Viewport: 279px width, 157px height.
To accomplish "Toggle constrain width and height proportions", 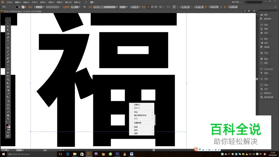I will pyautogui.click(x=221, y=7).
